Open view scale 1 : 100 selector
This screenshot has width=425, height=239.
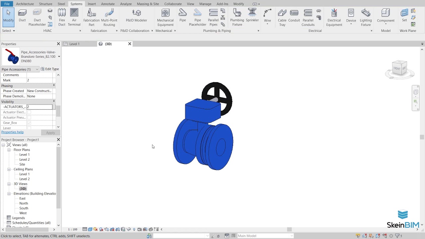pos(73,229)
